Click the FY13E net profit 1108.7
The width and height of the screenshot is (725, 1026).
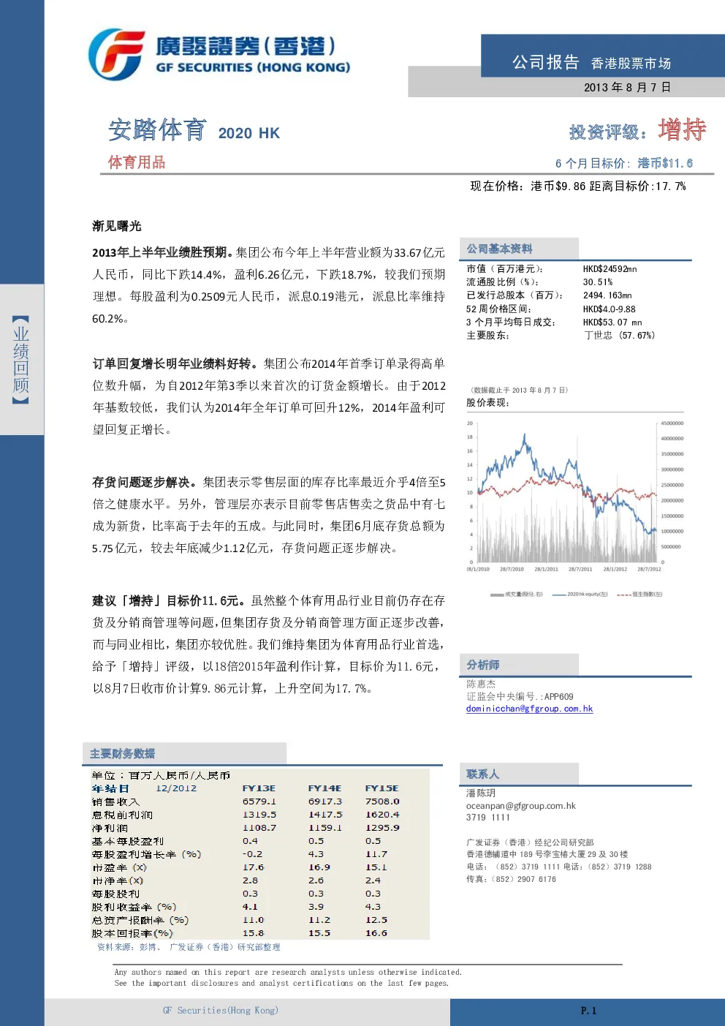click(259, 828)
